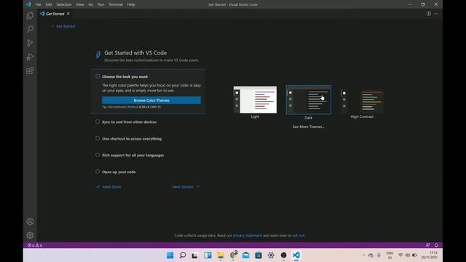Open File Explorer from the taskbar

pyautogui.click(x=221, y=255)
